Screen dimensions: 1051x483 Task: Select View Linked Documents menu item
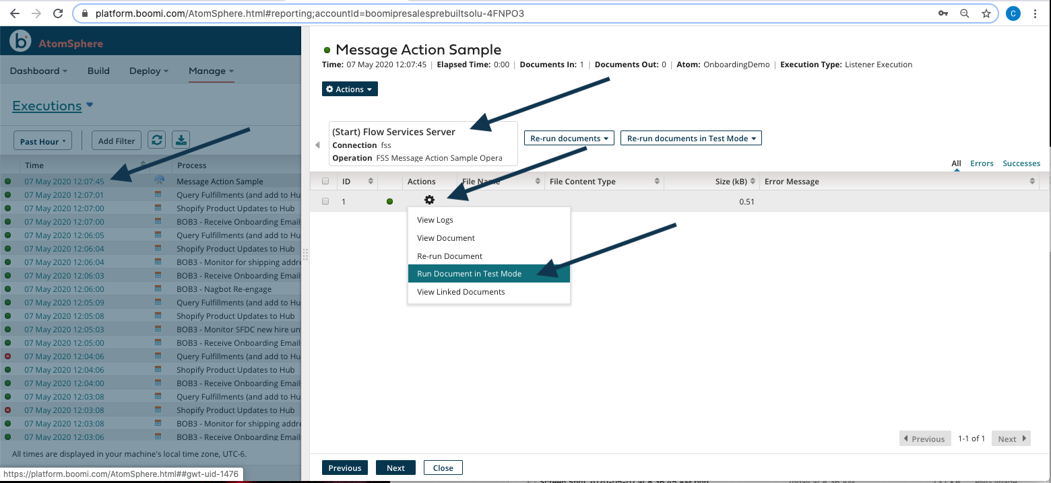[x=489, y=291]
